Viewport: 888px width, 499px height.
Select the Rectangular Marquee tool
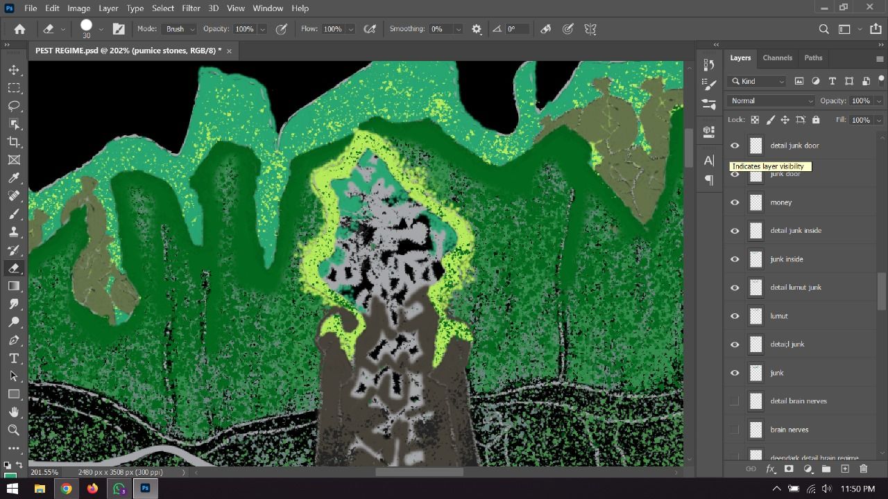point(14,88)
